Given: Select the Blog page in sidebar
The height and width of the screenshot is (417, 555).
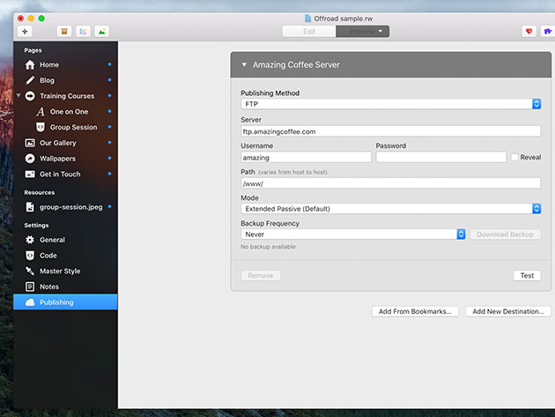Looking at the screenshot, I should point(65,80).
